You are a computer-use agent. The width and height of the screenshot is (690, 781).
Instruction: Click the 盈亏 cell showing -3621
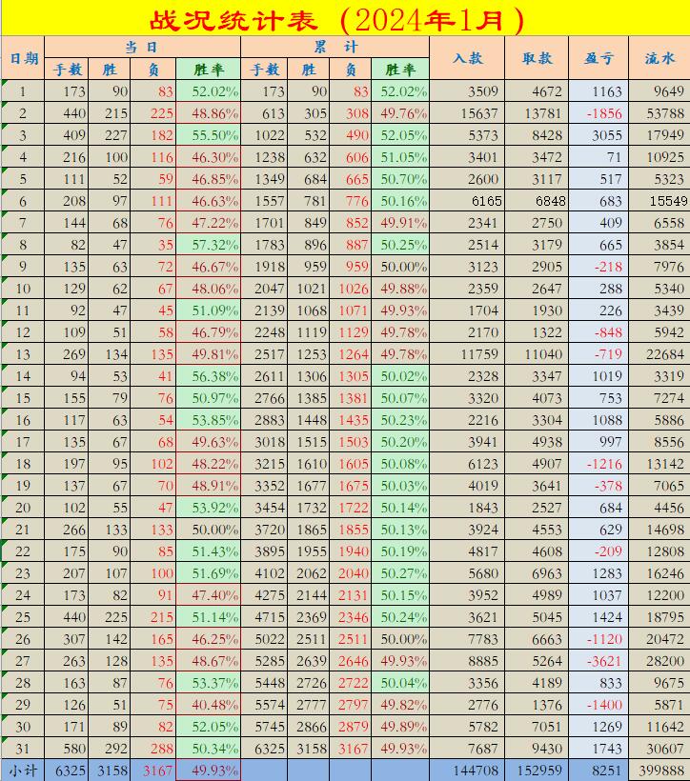pyautogui.click(x=599, y=661)
